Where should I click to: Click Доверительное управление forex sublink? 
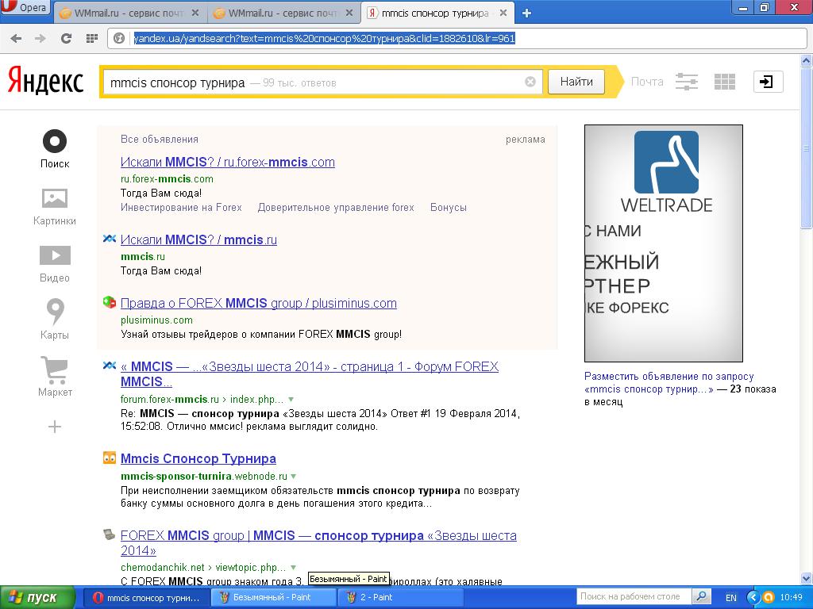tap(336, 208)
